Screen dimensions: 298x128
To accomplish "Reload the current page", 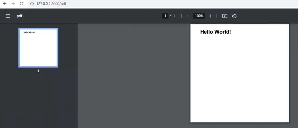I will pyautogui.click(x=22, y=4).
